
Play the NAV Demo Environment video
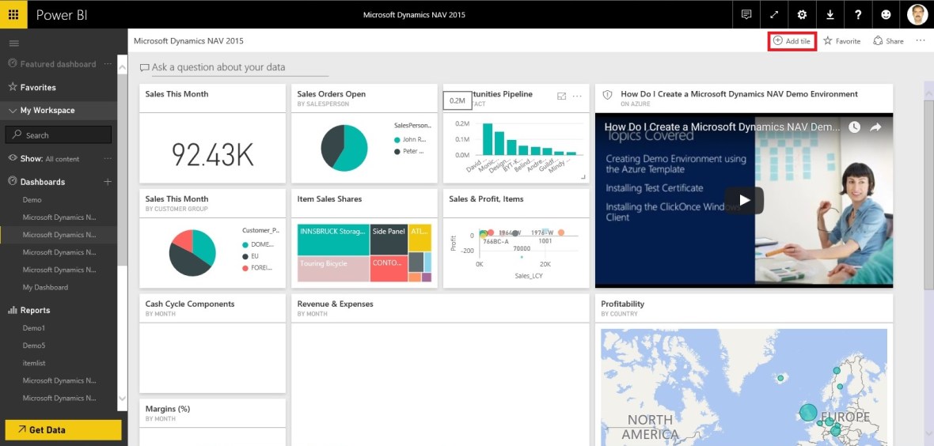[x=743, y=200]
